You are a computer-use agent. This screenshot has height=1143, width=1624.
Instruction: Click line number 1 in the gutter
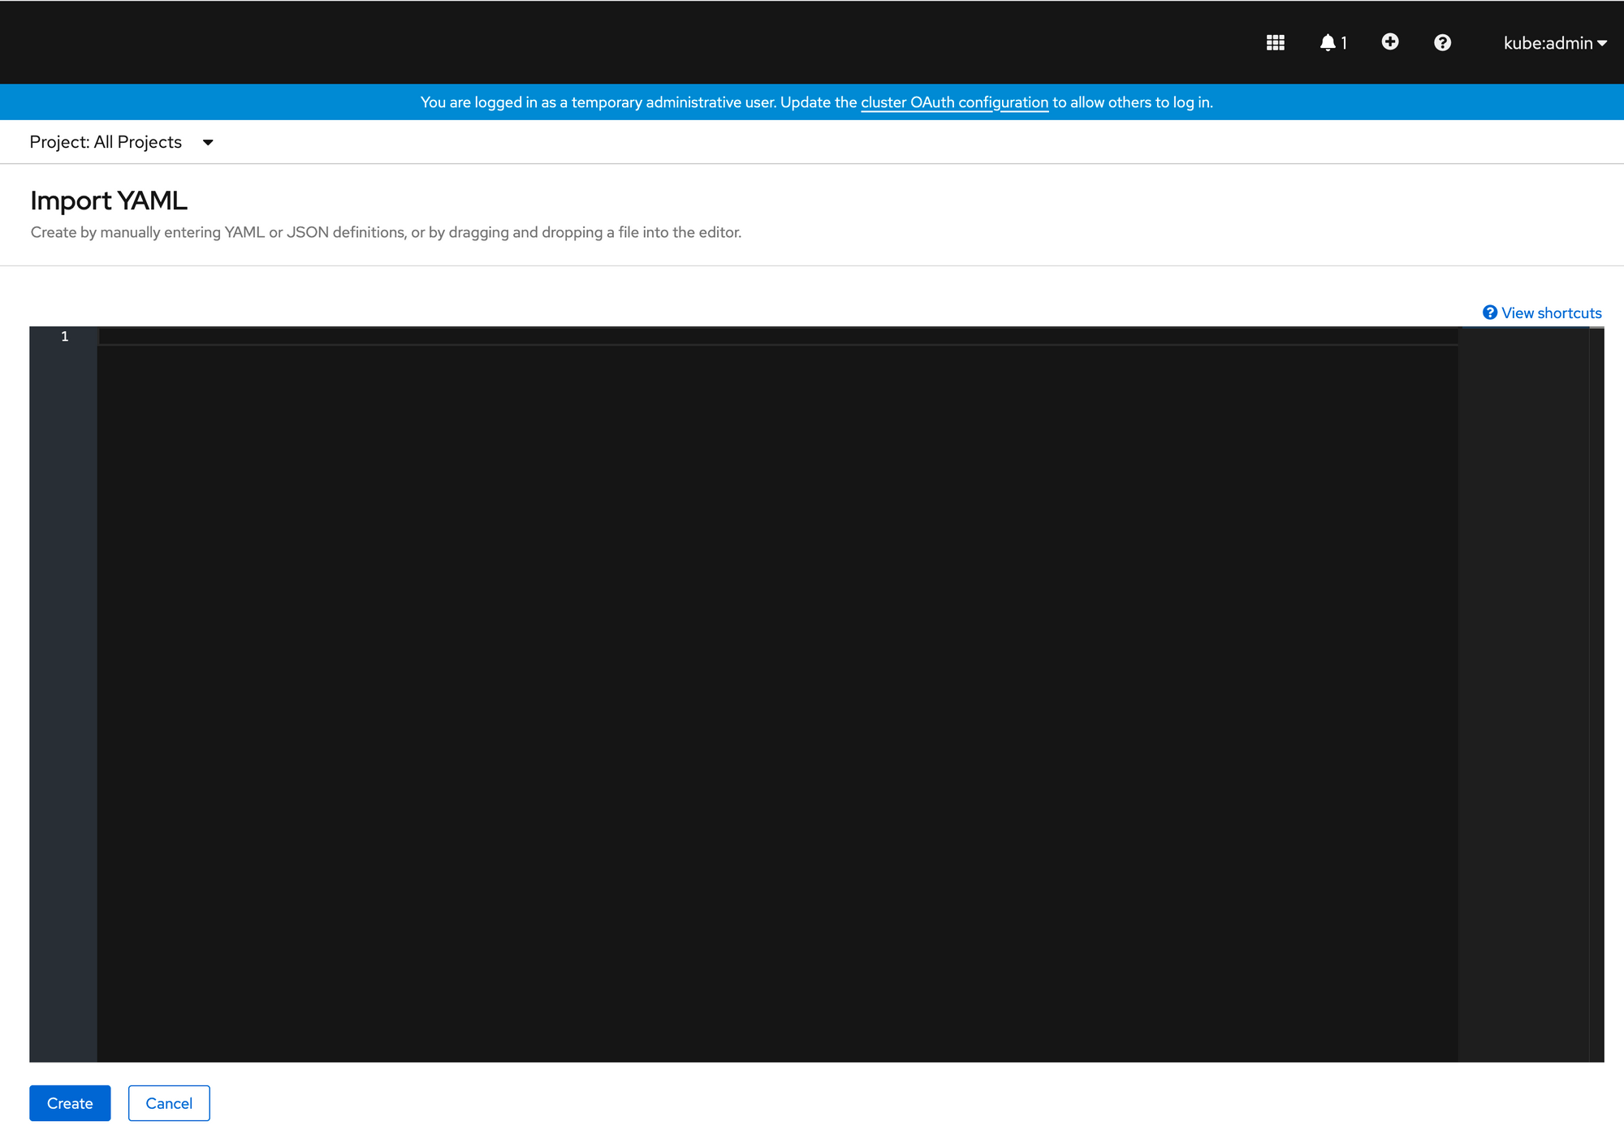click(x=65, y=336)
